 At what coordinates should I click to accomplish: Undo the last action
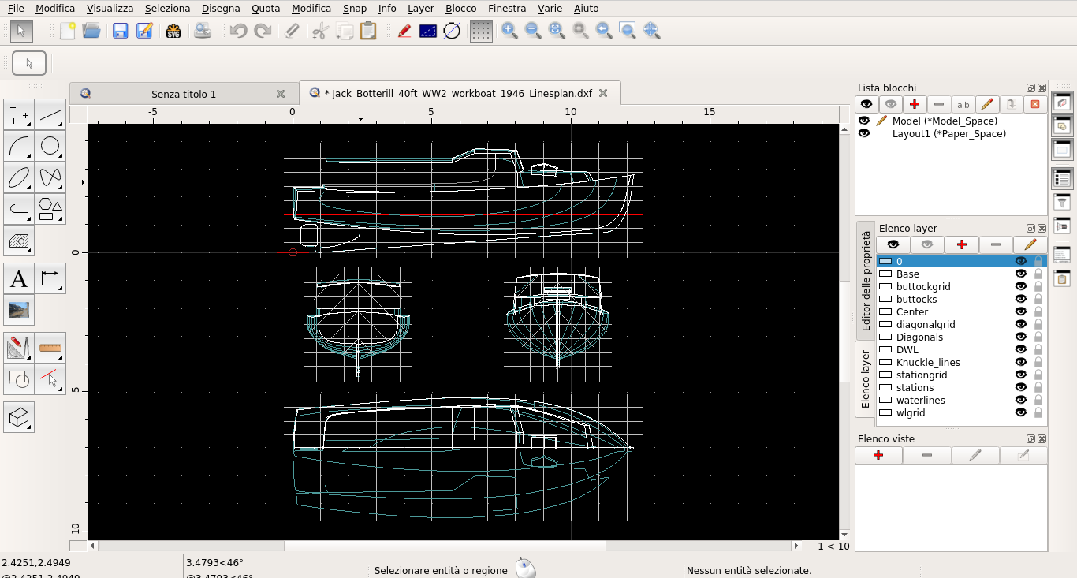click(238, 31)
